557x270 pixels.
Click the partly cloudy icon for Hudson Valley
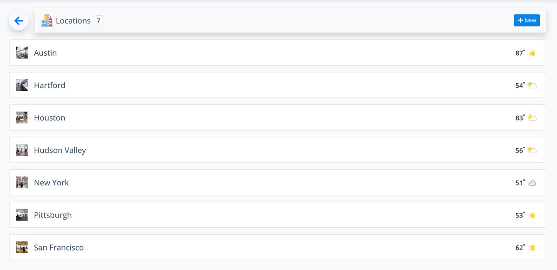(532, 151)
